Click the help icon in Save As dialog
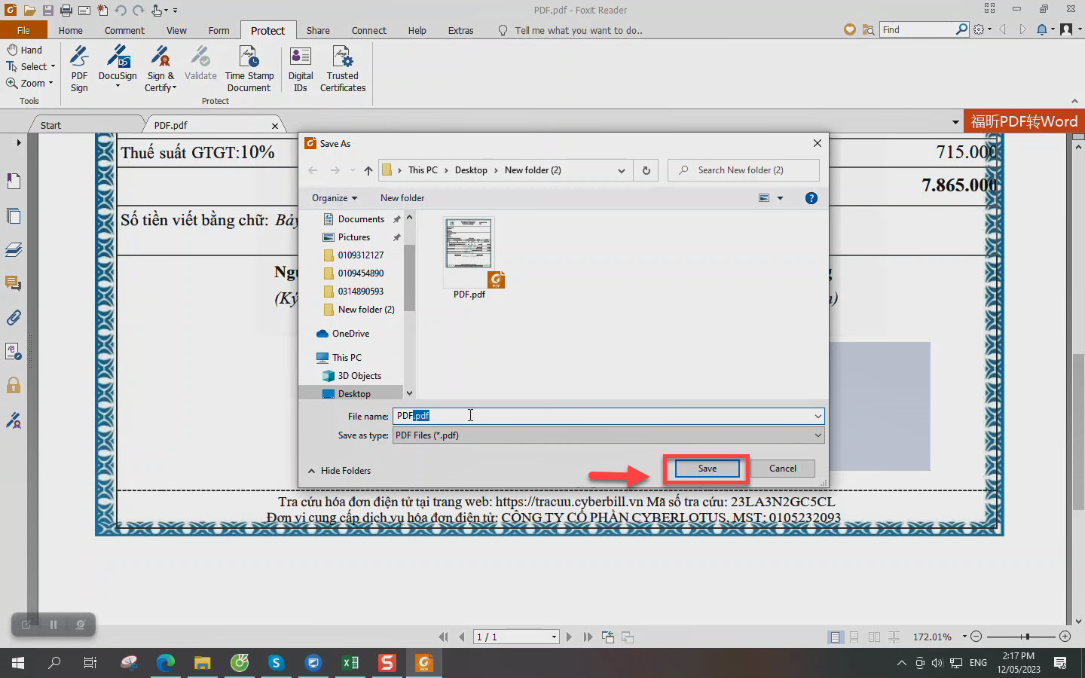 [x=811, y=198]
